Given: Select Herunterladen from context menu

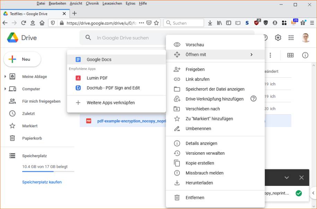Looking at the screenshot, I should [x=199, y=183].
